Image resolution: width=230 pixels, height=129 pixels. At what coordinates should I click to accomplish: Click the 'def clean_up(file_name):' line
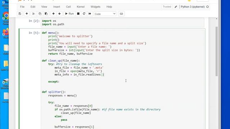61,61
